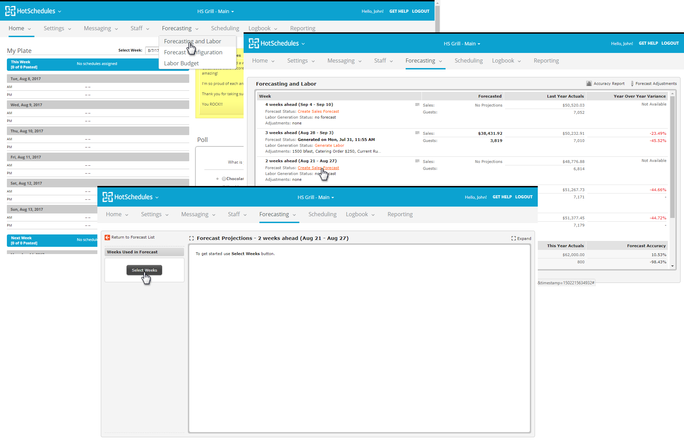This screenshot has height=440, width=684.
Task: Click scroll up arrow in Home window scrollbar
Action: pyautogui.click(x=437, y=3)
